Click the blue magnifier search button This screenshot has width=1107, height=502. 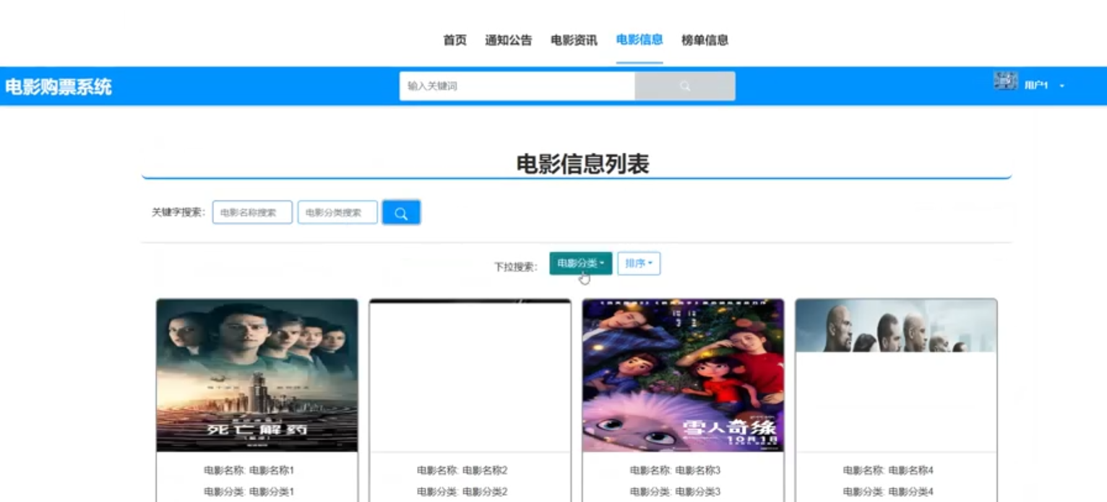tap(401, 212)
